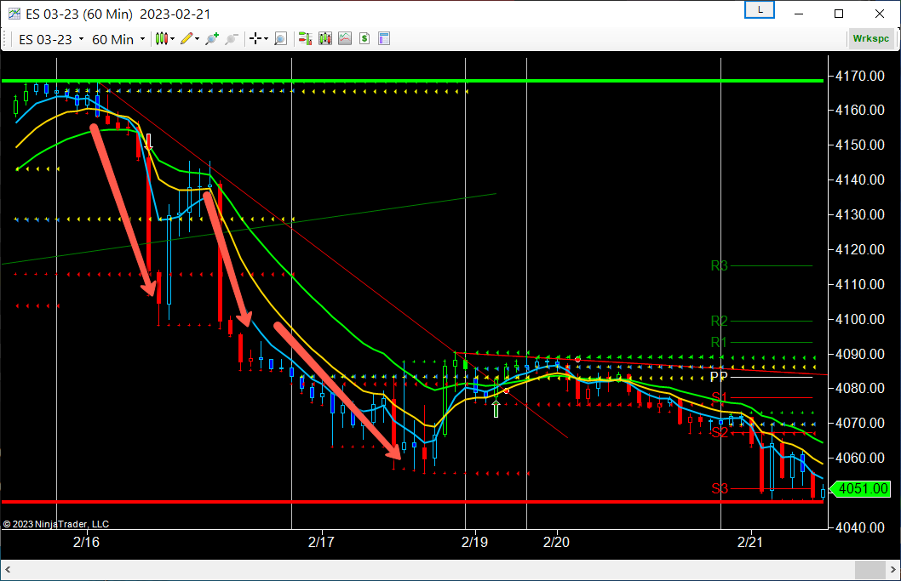Click the 4130.00 price axis label
Image resolution: width=901 pixels, height=581 pixels.
(859, 214)
